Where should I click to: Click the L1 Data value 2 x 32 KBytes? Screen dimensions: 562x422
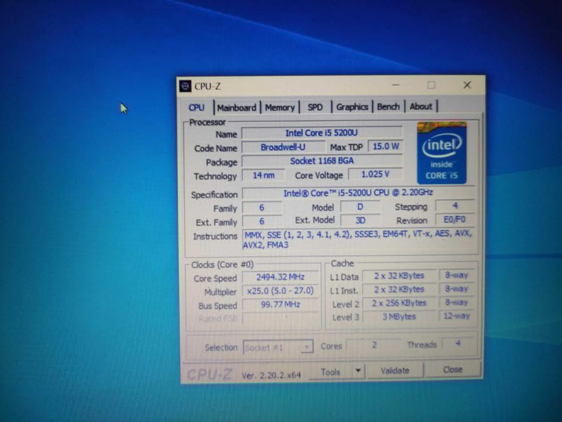pyautogui.click(x=399, y=275)
